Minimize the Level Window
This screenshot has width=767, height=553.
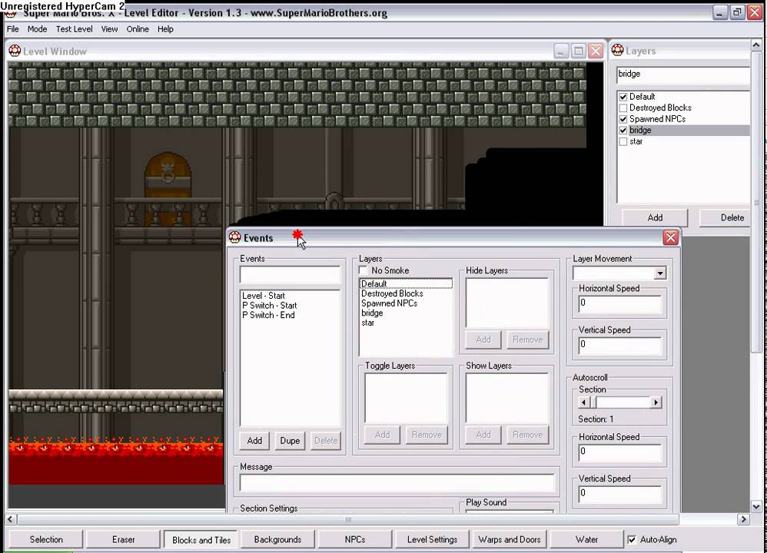561,51
